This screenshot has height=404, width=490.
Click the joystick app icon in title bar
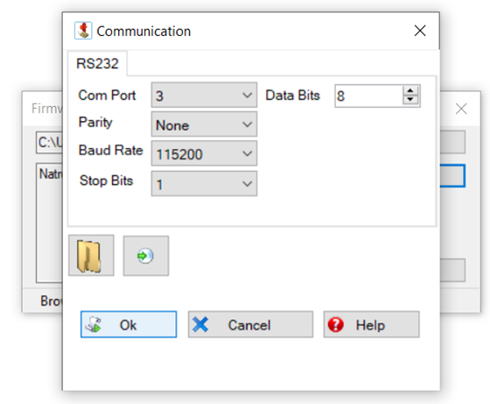coord(83,31)
